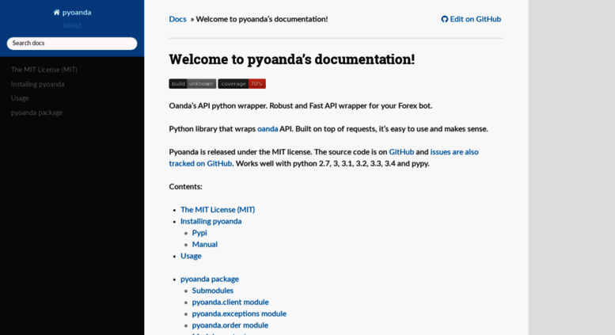Image resolution: width=615 pixels, height=335 pixels.
Task: Open pyoanda.client module link
Action: 230,302
